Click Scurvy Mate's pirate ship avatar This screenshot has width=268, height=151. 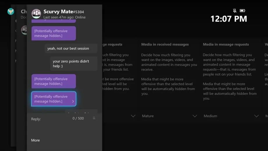click(x=36, y=14)
